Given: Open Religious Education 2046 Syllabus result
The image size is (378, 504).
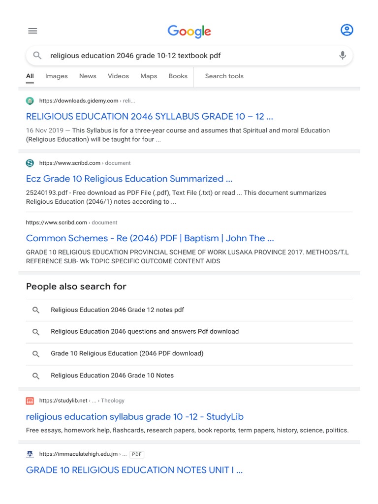Looking at the screenshot, I should click(149, 117).
